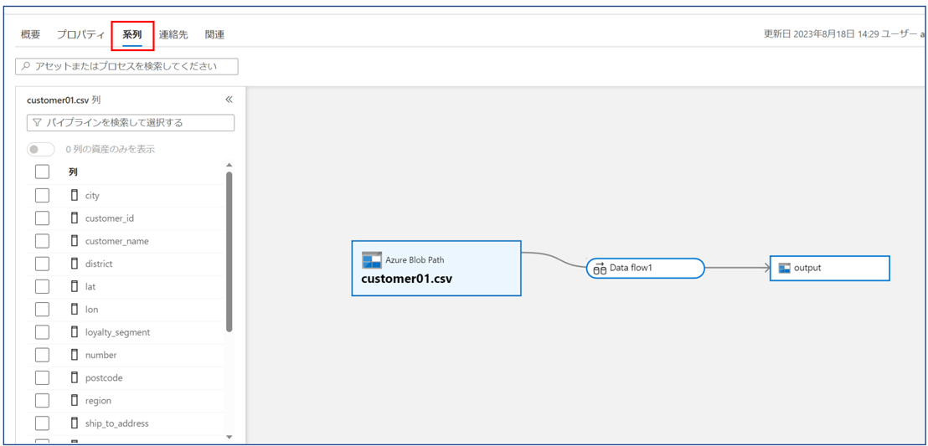Click the output node dataset icon
The width and height of the screenshot is (928, 446).
pos(784,269)
